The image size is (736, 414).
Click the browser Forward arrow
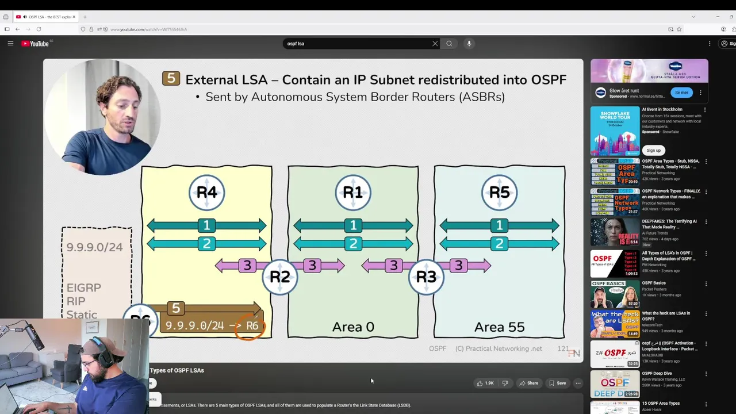pos(28,29)
